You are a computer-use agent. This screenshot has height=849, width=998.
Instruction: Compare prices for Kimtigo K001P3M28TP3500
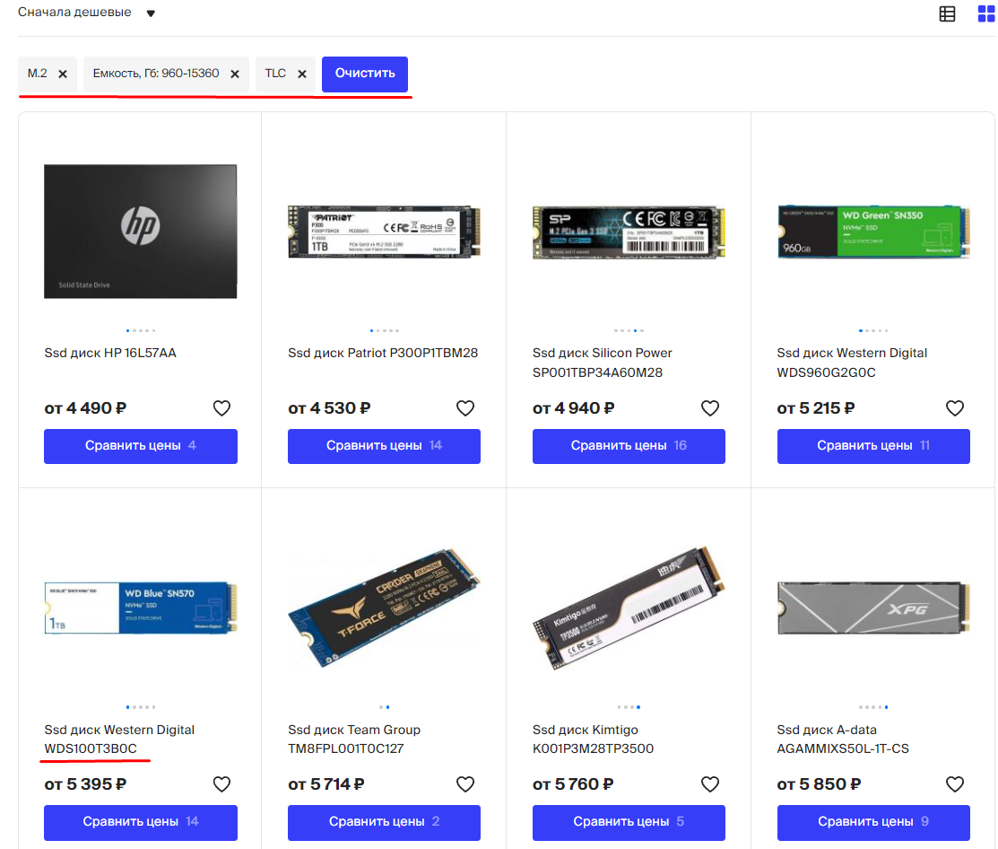(629, 822)
